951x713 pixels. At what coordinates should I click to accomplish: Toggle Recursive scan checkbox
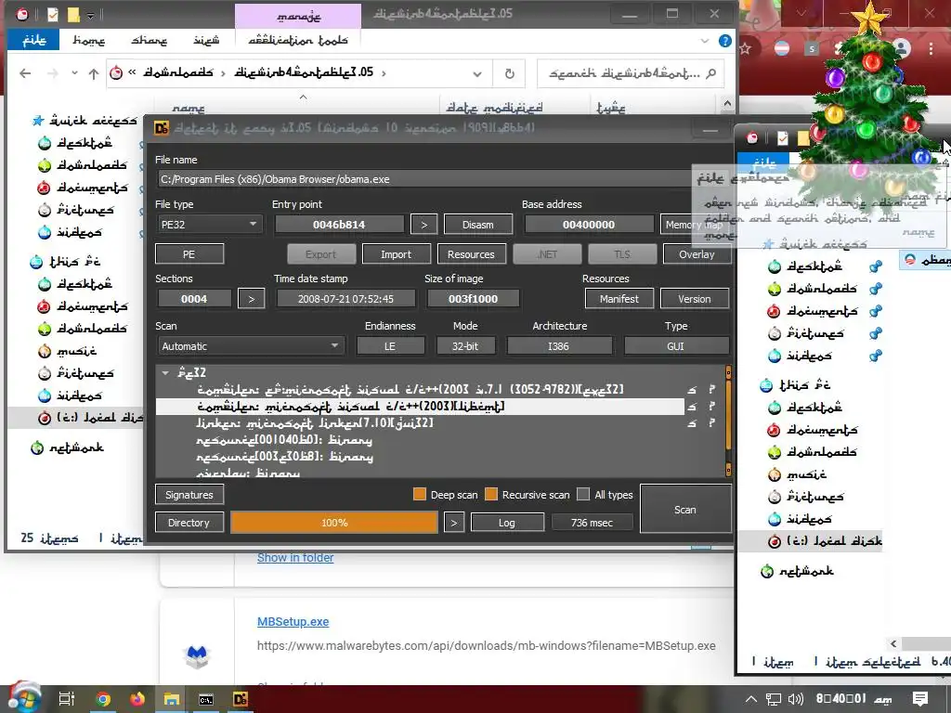(x=491, y=494)
